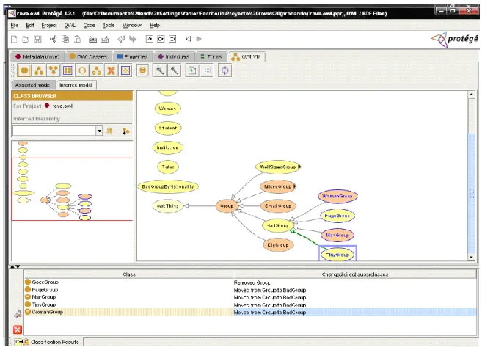482x350 pixels.
Task: Open the OWL Classes tab
Action: [x=89, y=56]
